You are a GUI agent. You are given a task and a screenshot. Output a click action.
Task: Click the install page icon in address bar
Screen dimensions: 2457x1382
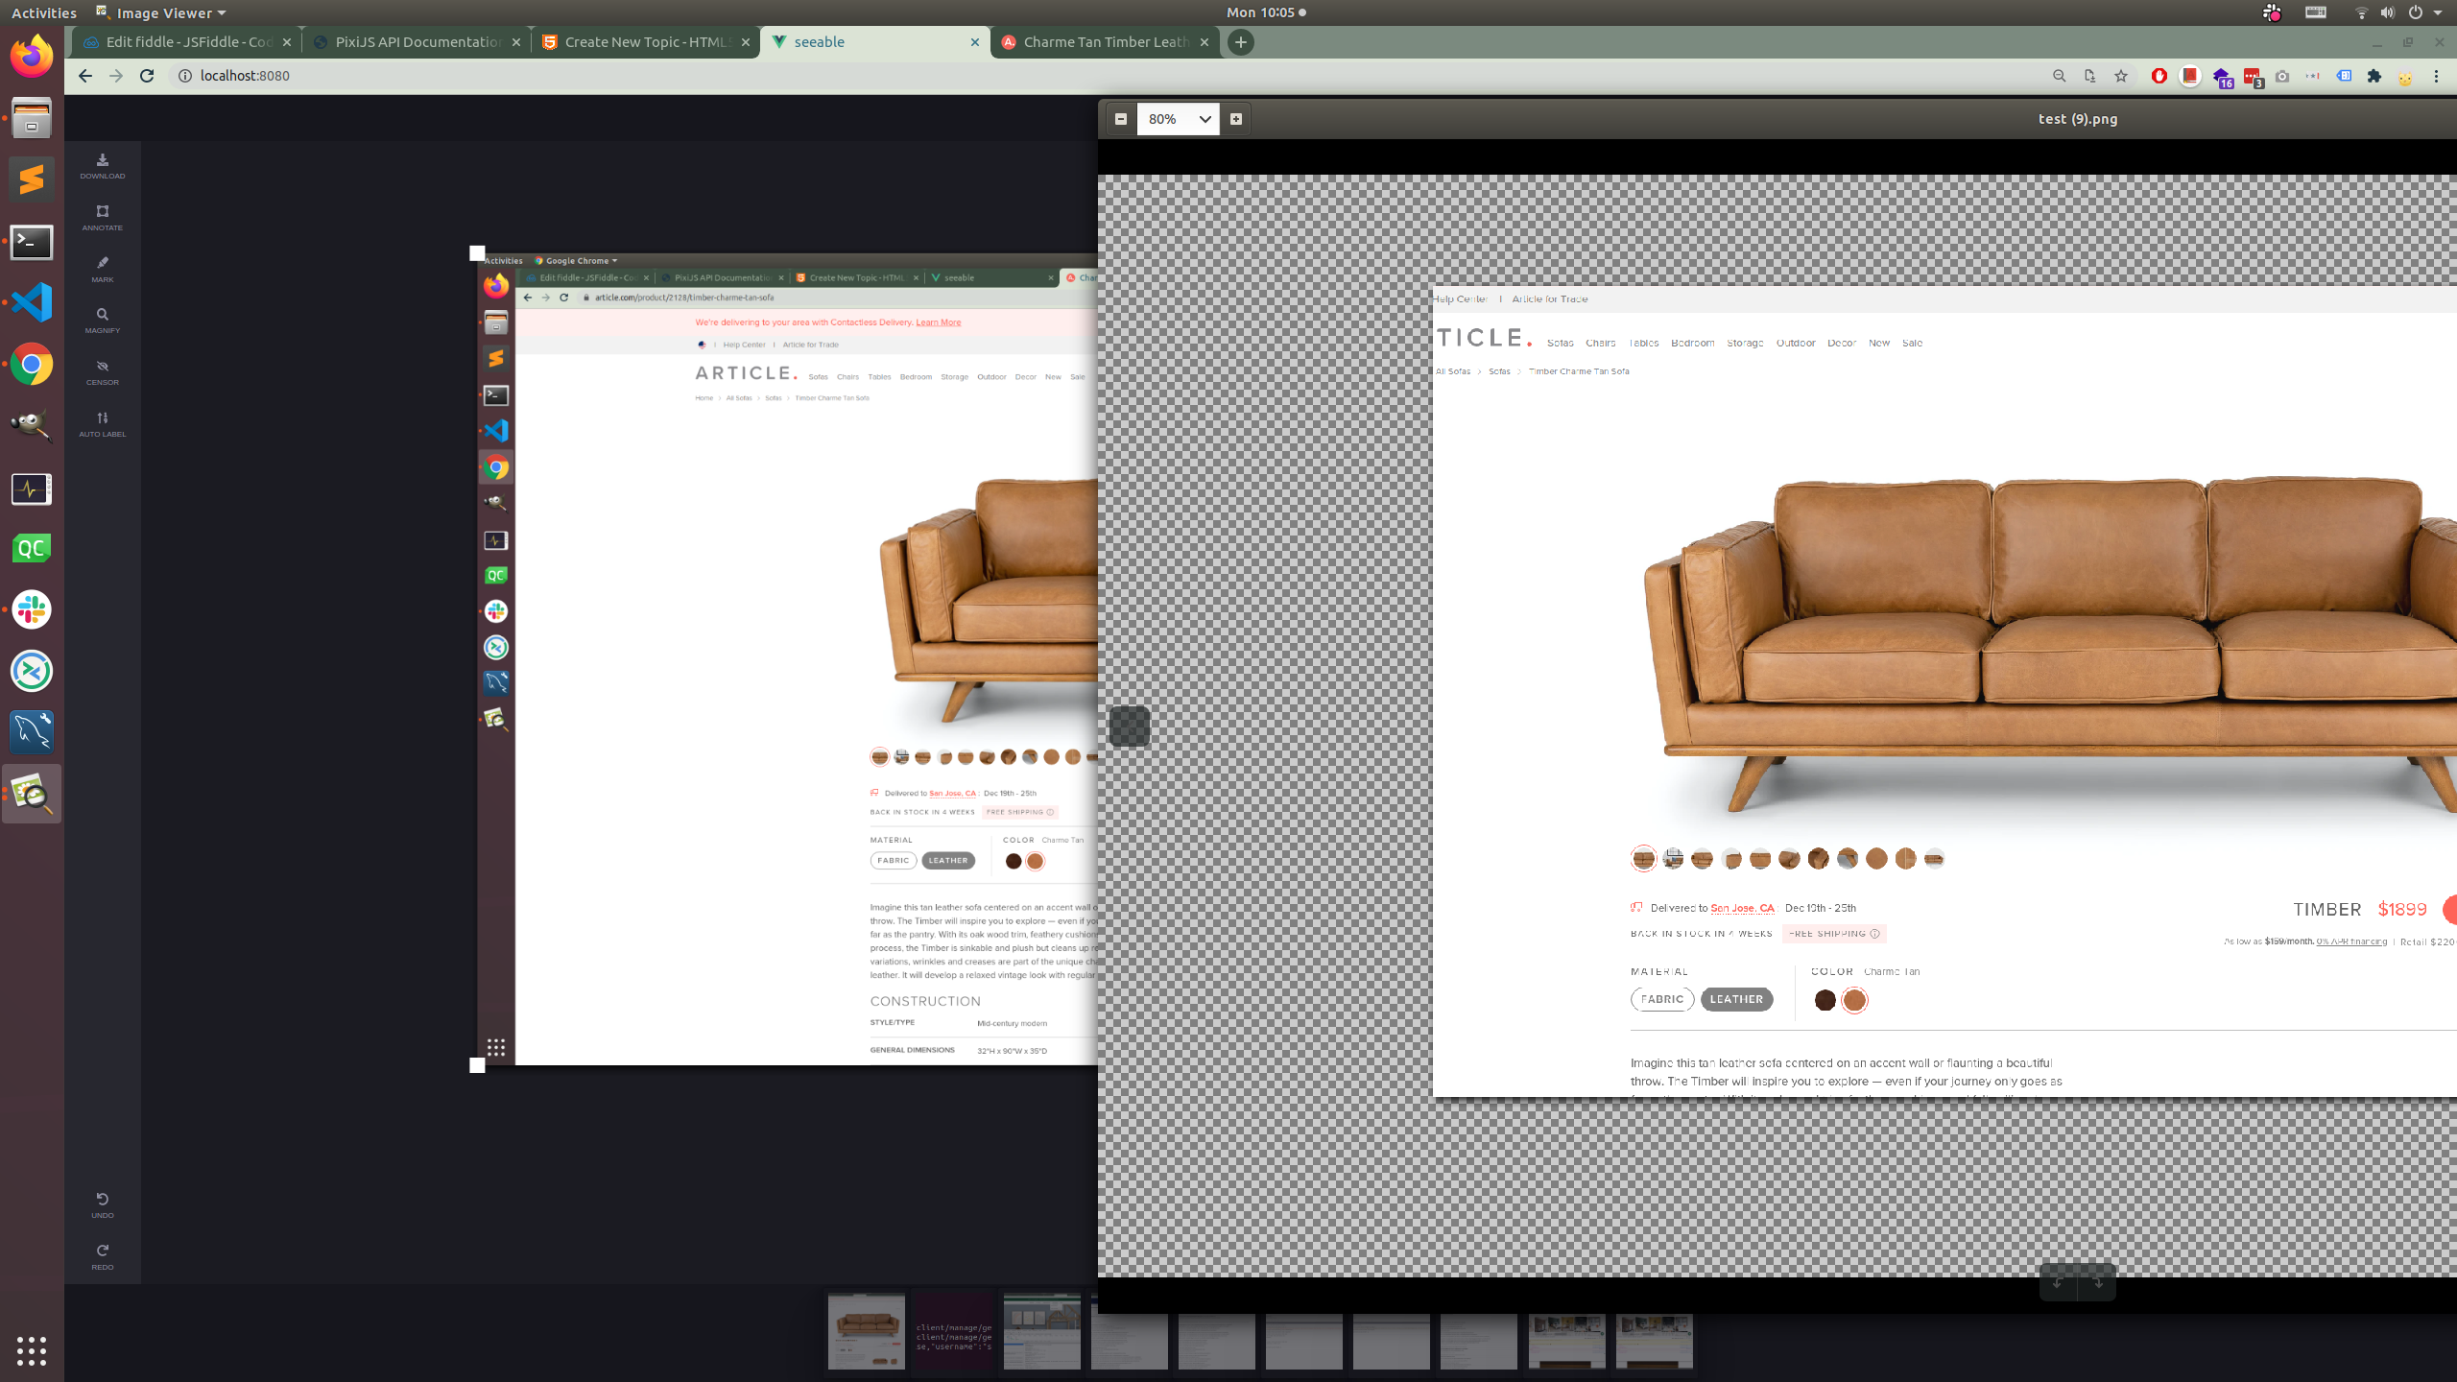(x=2089, y=76)
